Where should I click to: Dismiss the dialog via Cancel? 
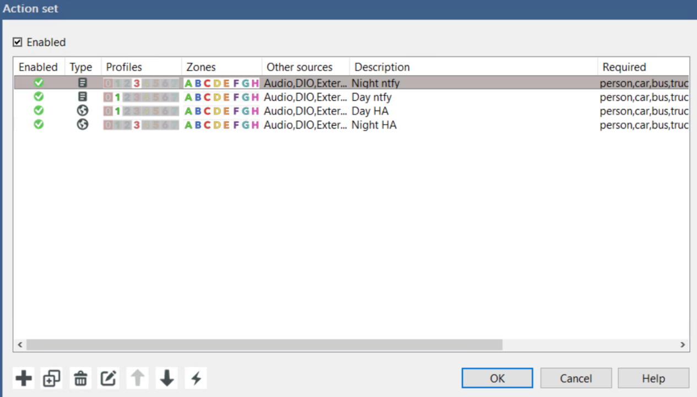point(576,378)
